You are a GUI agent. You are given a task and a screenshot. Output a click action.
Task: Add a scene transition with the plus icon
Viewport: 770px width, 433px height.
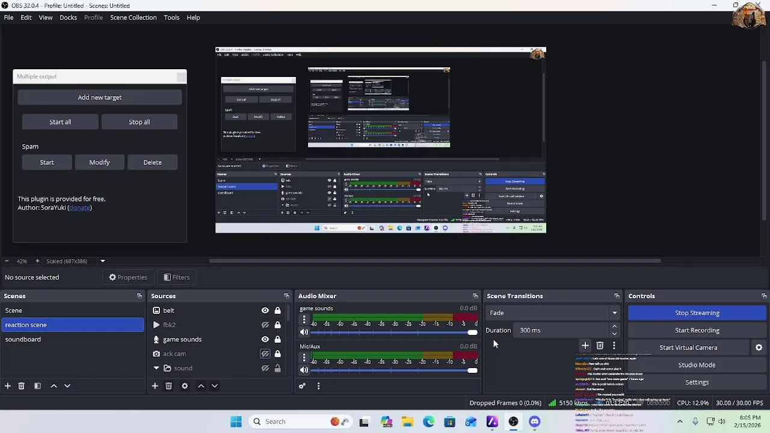pyautogui.click(x=585, y=346)
